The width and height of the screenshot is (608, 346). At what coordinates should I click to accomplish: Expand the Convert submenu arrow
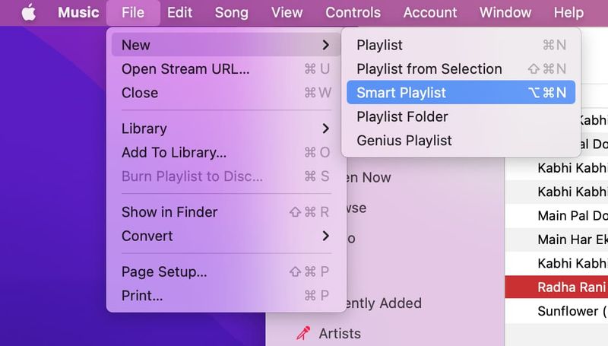point(326,236)
